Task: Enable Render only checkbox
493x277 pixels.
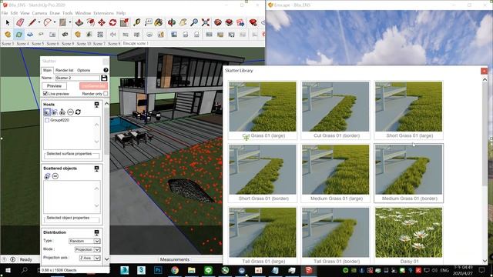Action: 106,94
